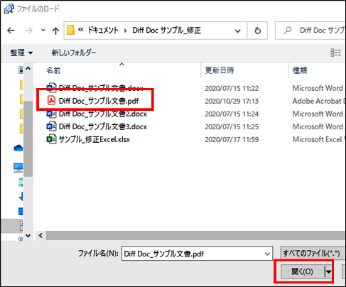Image resolution: width=346 pixels, height=287 pixels.
Task: Click the search box for Diff Doc サンプル
Action: tap(310, 31)
